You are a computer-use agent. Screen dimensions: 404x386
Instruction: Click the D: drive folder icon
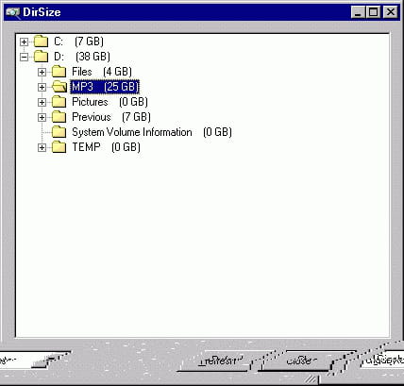41,57
